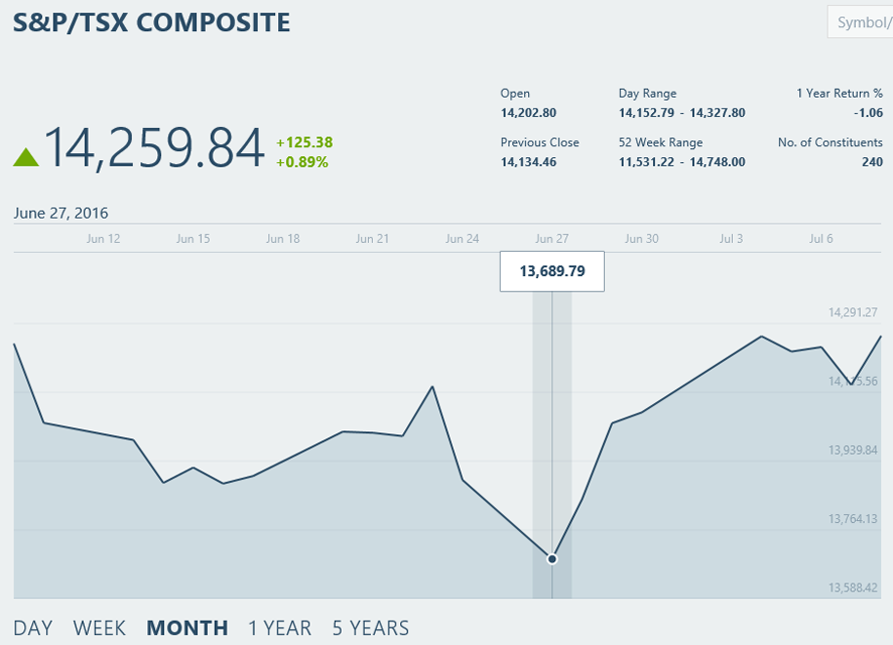The height and width of the screenshot is (645, 893).
Task: Click the 52 Week Range label
Action: click(661, 142)
